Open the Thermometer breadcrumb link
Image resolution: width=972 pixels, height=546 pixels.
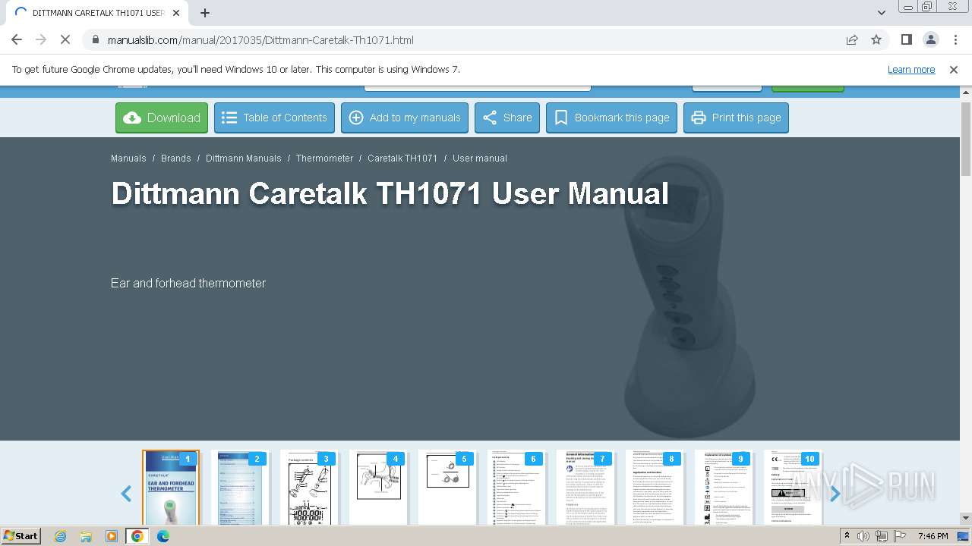(x=325, y=158)
